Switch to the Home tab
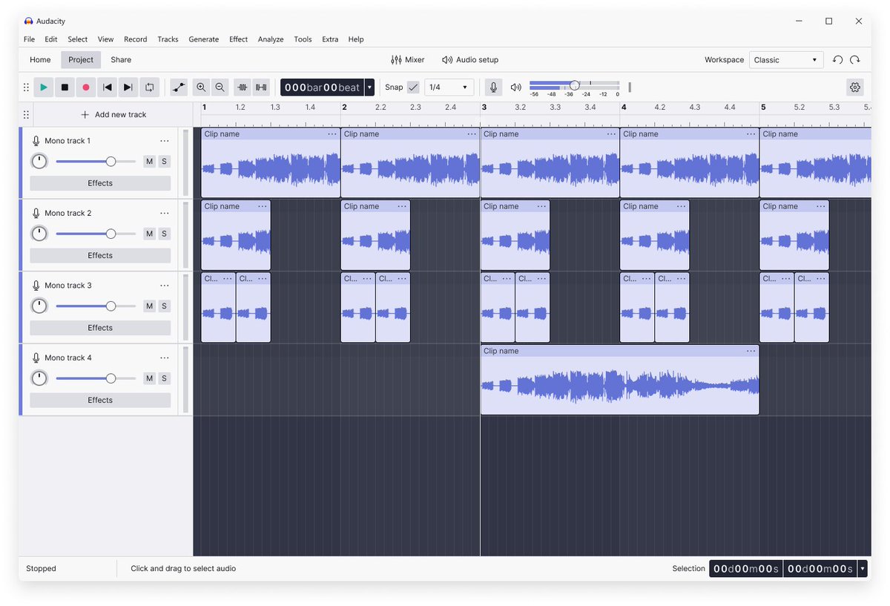 click(40, 60)
